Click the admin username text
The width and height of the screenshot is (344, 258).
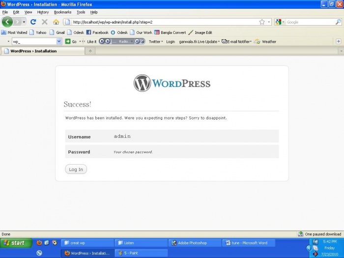pos(122,136)
